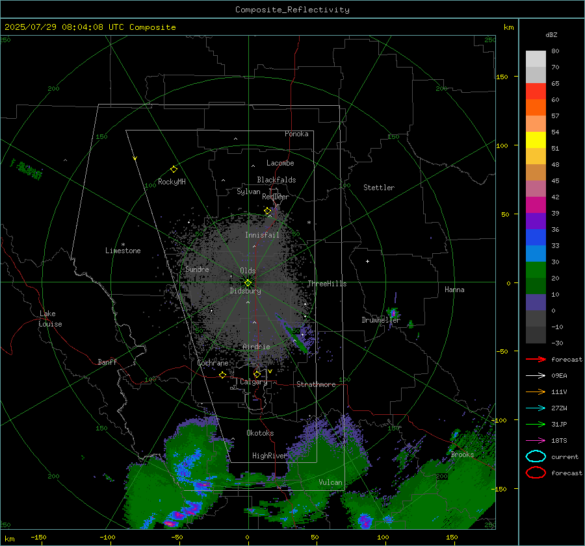
Task: Click the Stettler label
Action: point(379,188)
